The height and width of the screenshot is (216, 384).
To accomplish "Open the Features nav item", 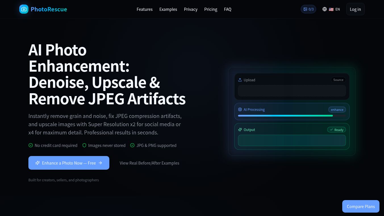I will pos(145,9).
